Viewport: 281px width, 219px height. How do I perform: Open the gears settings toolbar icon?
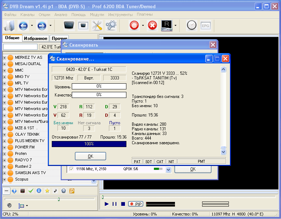tap(111, 26)
